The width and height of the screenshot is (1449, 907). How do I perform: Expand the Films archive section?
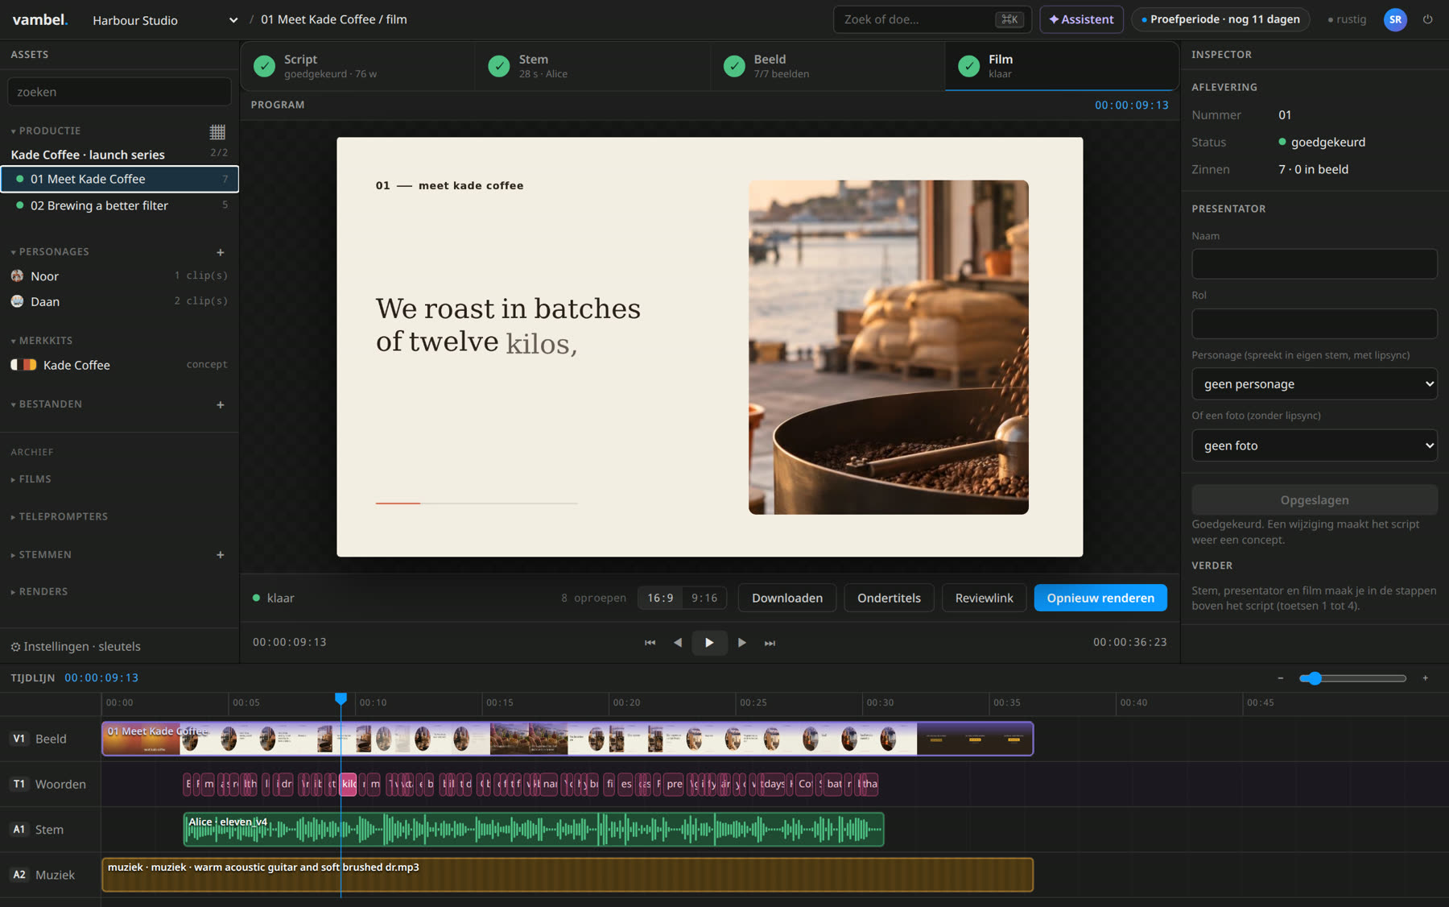(x=31, y=479)
